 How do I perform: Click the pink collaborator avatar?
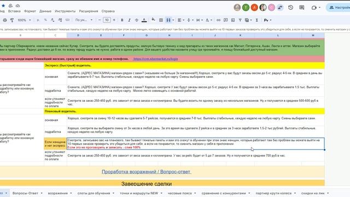[x=271, y=7]
